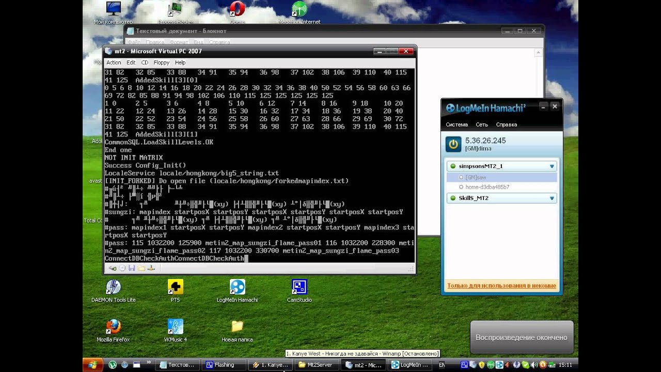Select the CamStudio desktop shortcut

[x=300, y=291]
